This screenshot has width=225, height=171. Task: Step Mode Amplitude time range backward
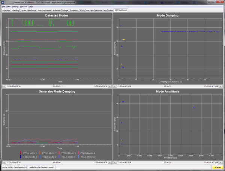click(115, 162)
